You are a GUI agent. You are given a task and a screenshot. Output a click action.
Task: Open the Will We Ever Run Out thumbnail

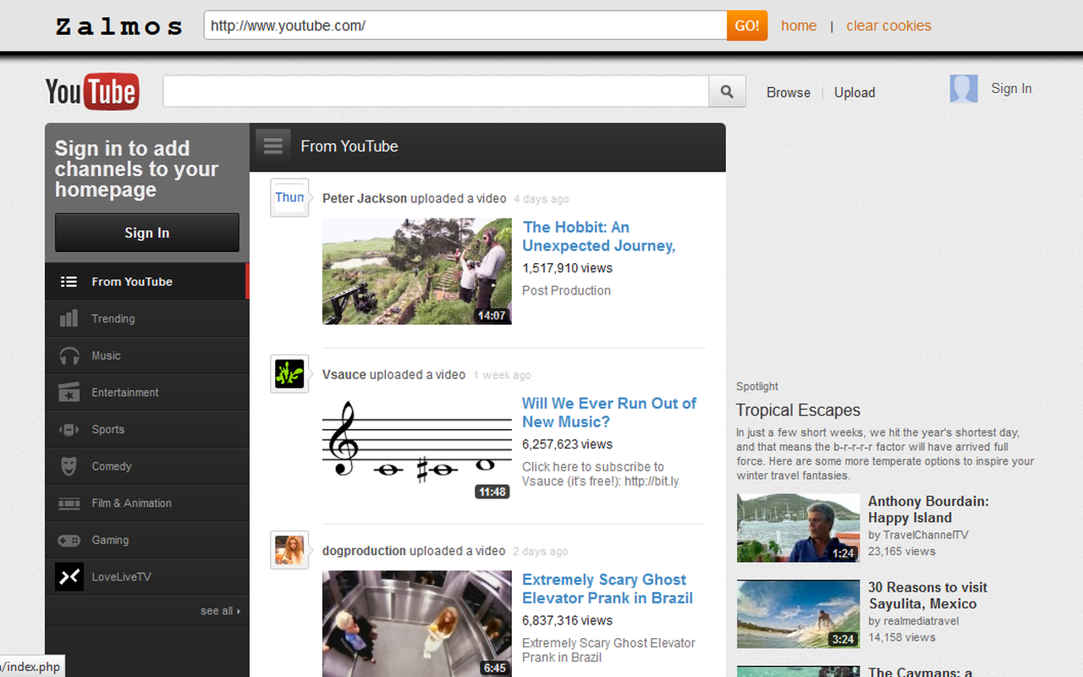[x=417, y=448]
